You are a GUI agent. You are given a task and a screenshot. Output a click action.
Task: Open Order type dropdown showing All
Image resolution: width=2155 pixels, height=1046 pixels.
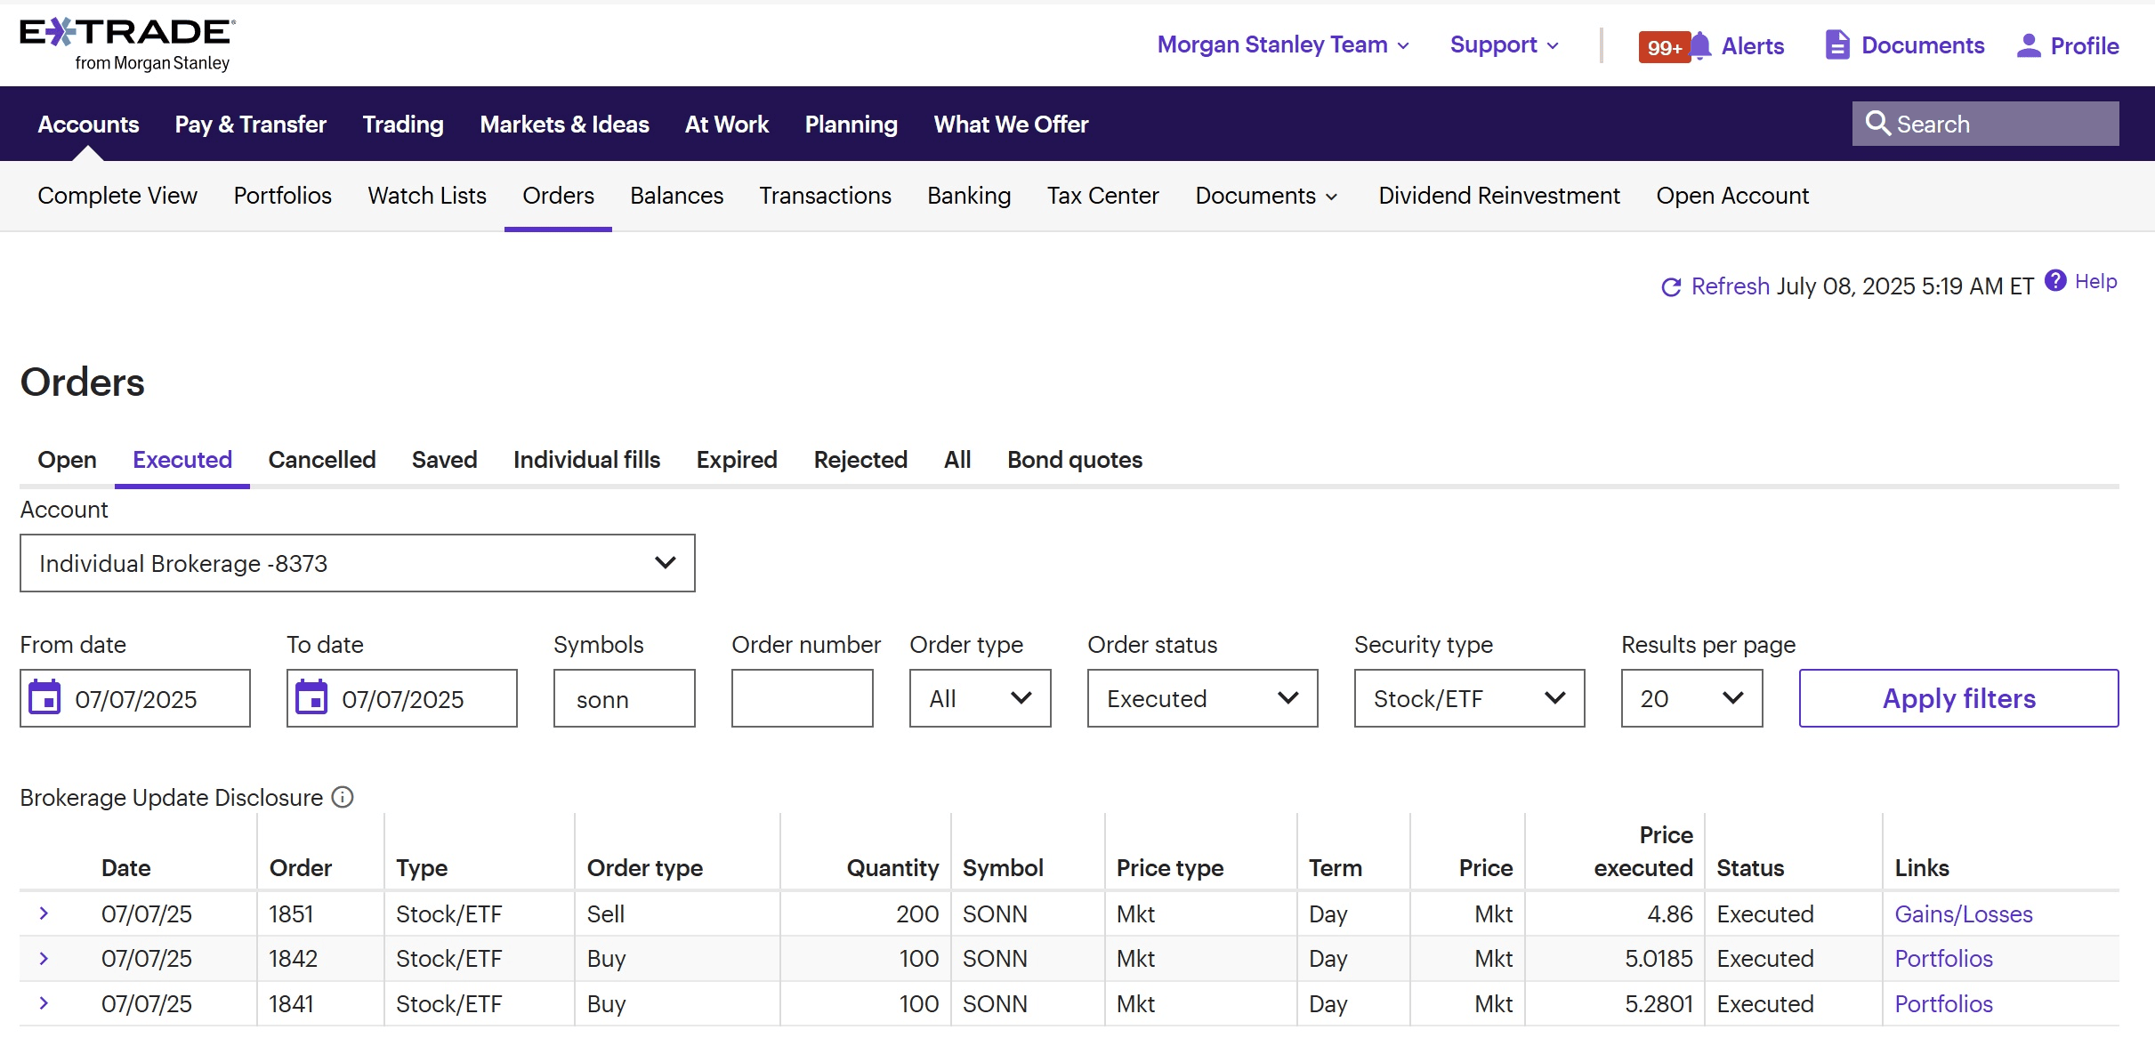[980, 698]
